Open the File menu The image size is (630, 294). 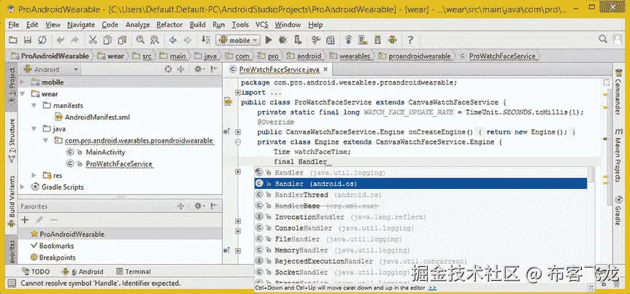(14, 25)
